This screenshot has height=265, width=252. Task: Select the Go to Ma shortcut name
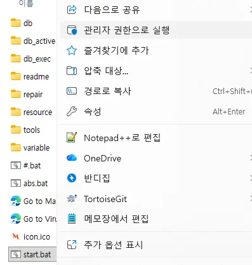(39, 201)
